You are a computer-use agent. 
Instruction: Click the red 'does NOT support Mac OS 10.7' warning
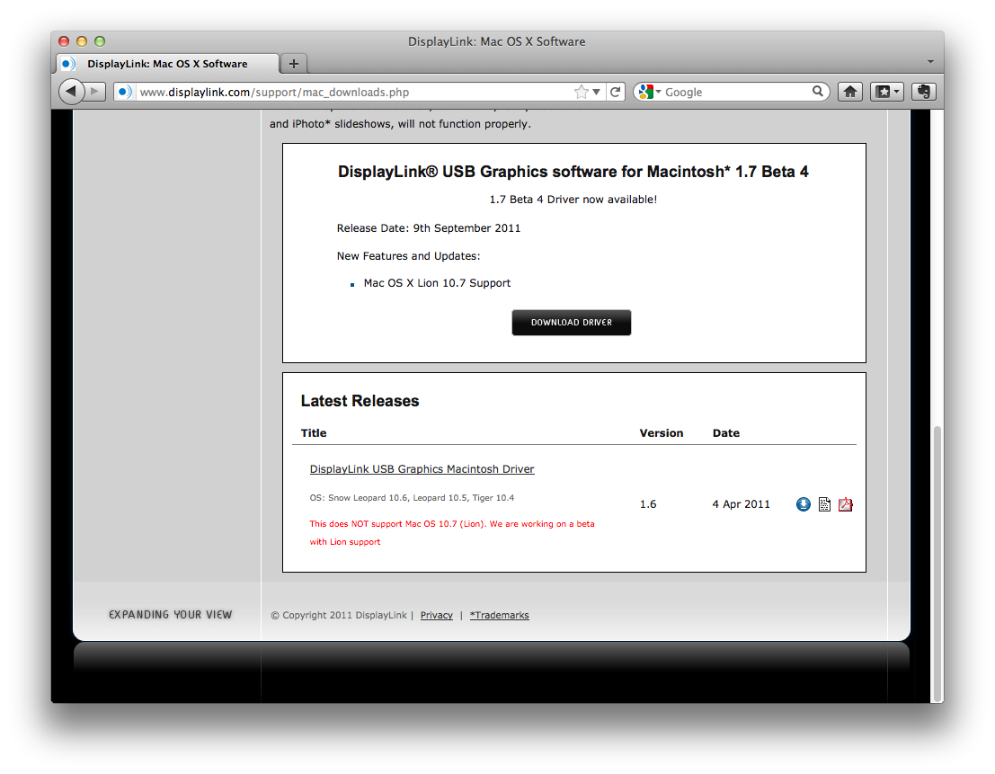tap(452, 532)
